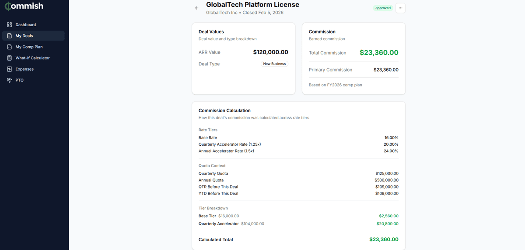Open the Expenses menu label
Screen dimensions: 525x250
tap(24, 69)
